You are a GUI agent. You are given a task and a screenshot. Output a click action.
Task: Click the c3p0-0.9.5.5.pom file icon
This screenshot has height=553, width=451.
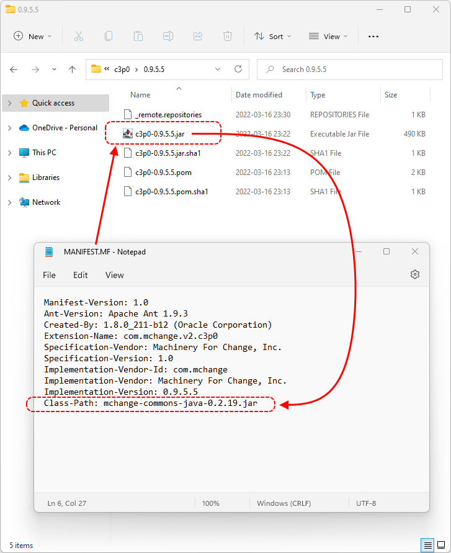[x=128, y=172]
